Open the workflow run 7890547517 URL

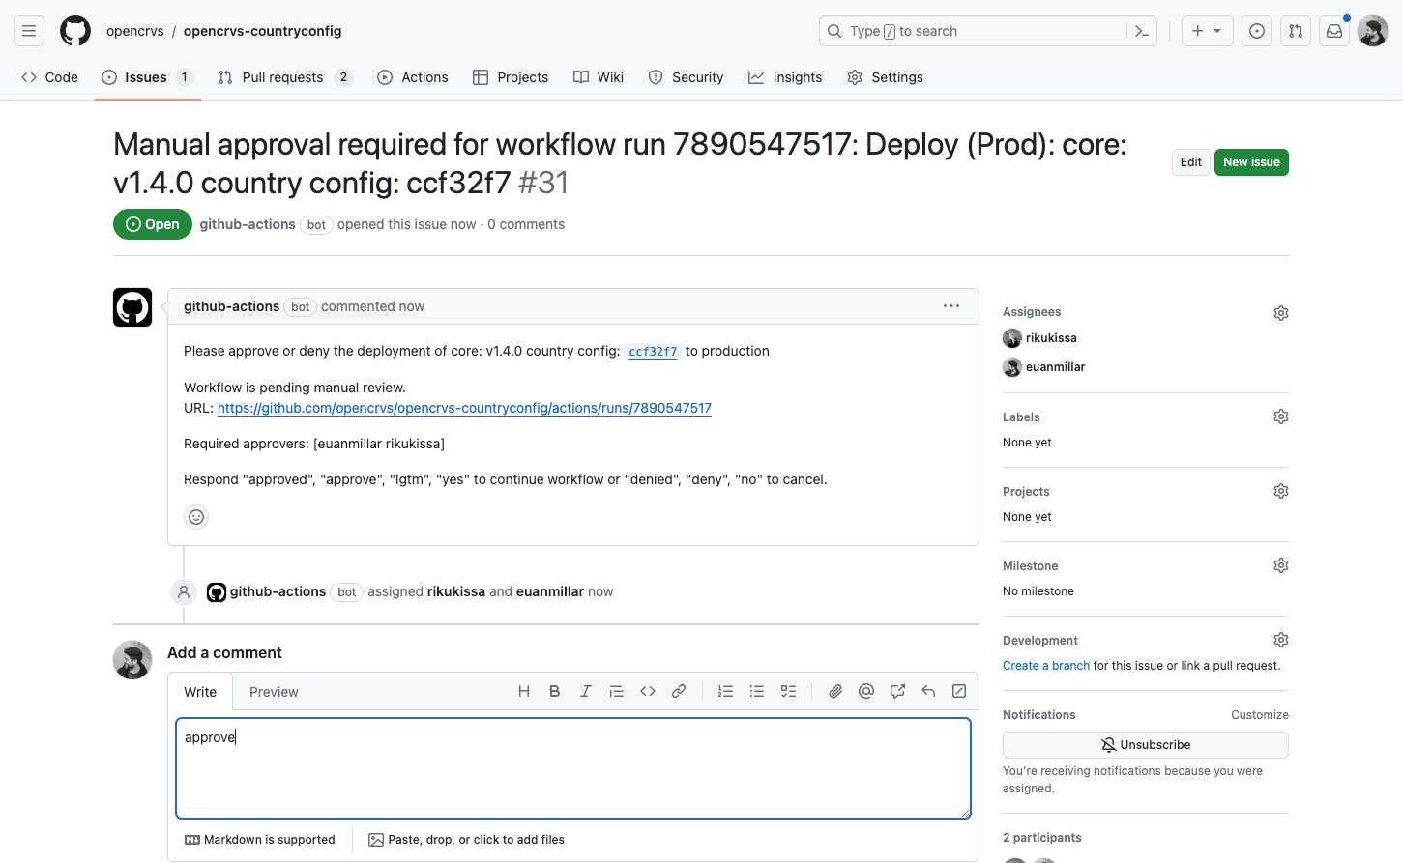[464, 408]
